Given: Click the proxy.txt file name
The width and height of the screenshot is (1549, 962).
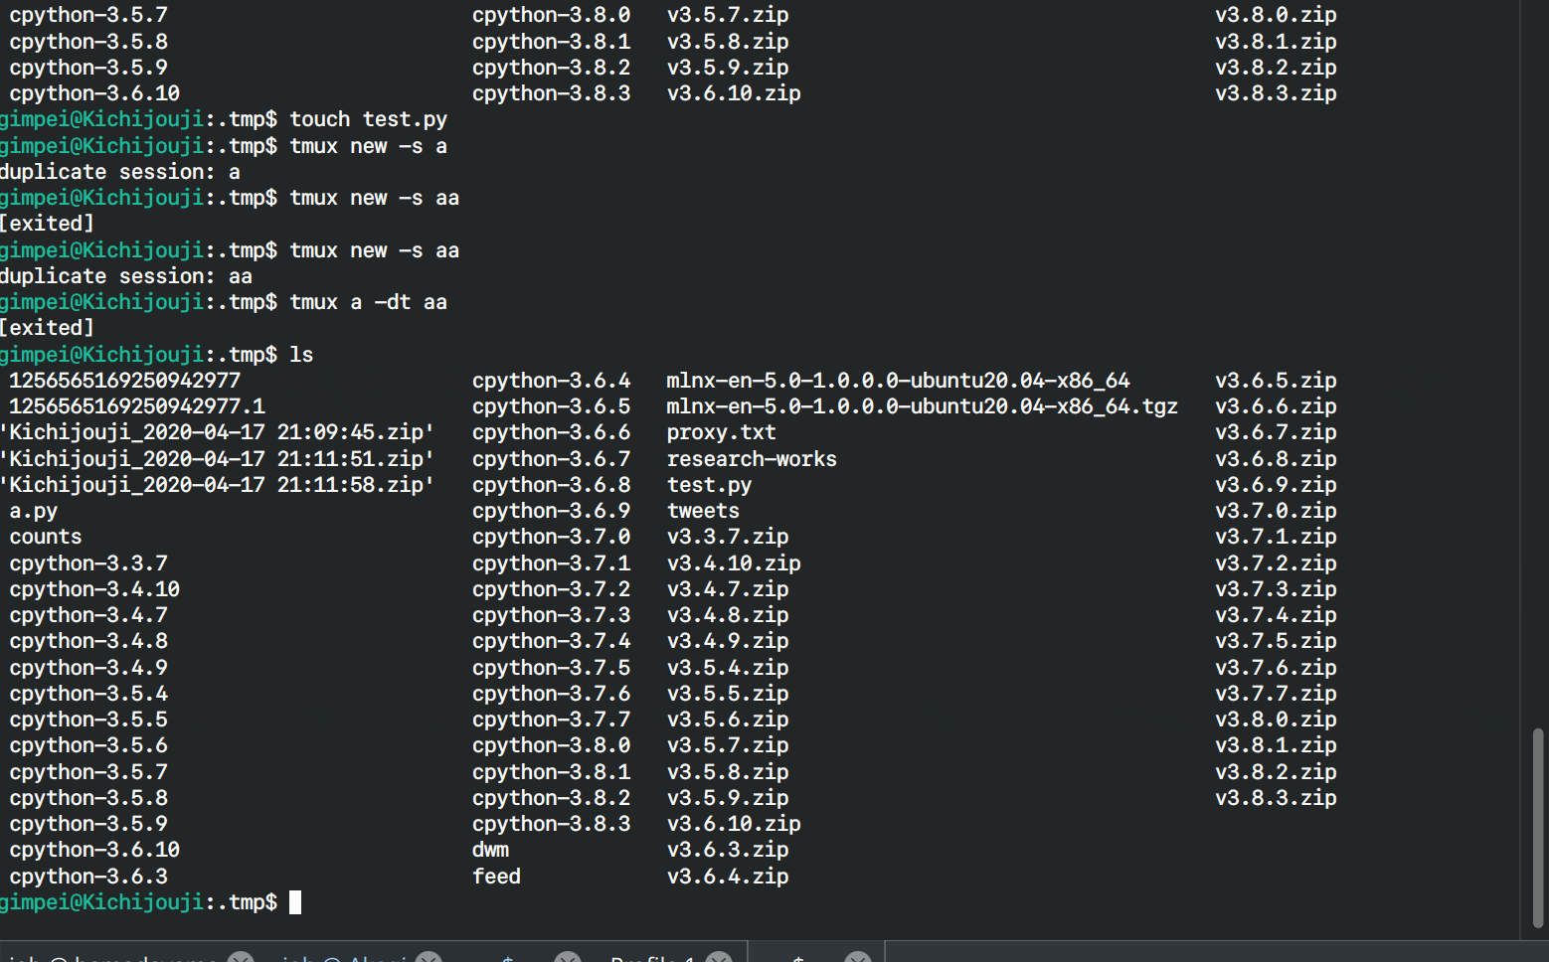Looking at the screenshot, I should [x=722, y=432].
